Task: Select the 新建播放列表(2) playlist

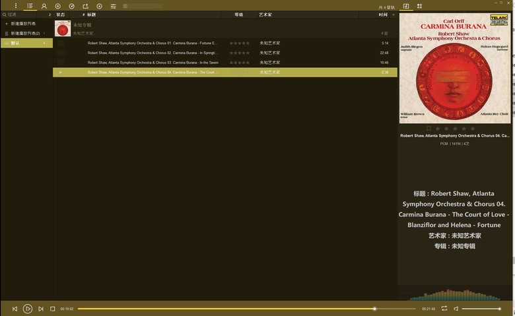Action: 26,33
